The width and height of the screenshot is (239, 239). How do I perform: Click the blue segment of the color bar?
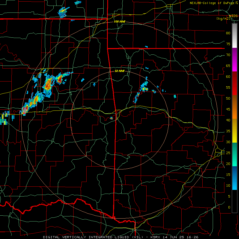(234, 178)
